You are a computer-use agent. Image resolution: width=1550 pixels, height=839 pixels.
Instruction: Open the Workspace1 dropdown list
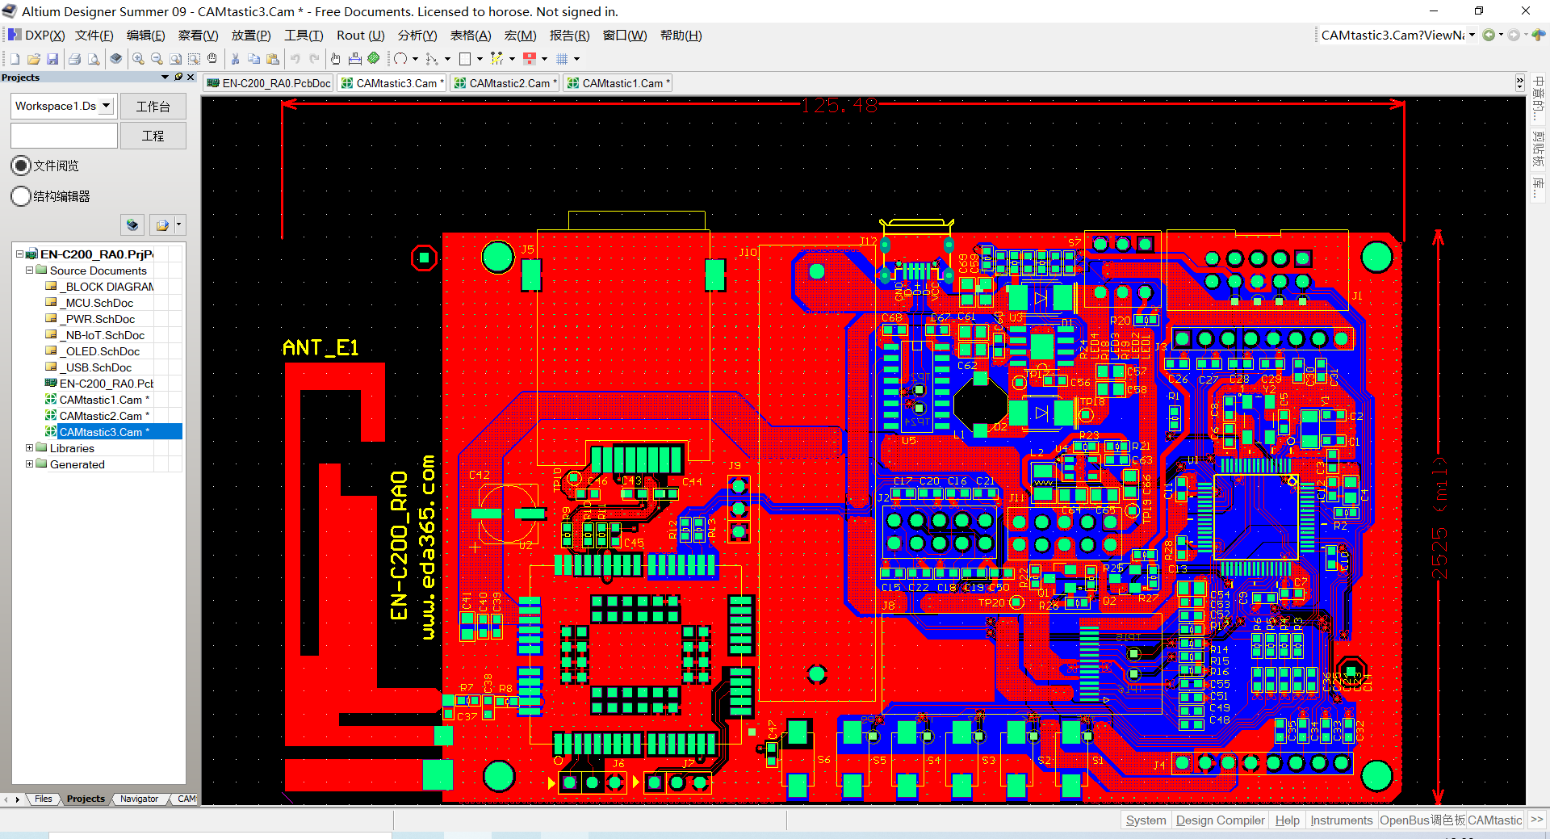click(106, 106)
